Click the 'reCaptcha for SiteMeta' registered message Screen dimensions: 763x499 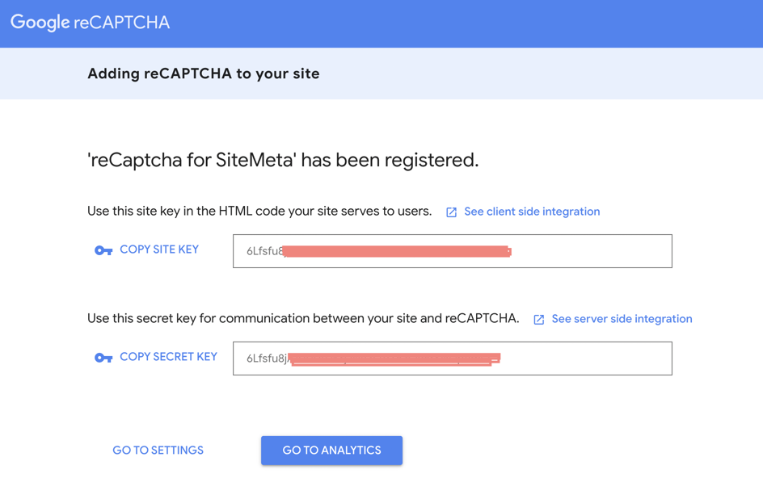coord(283,160)
